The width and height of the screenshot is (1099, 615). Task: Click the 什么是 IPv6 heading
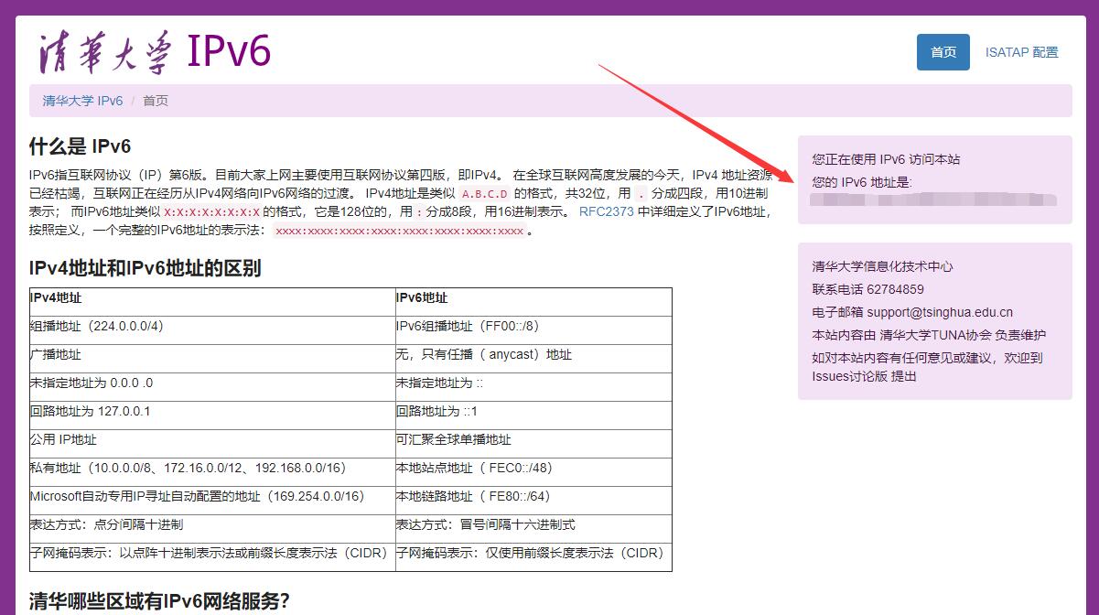point(81,146)
